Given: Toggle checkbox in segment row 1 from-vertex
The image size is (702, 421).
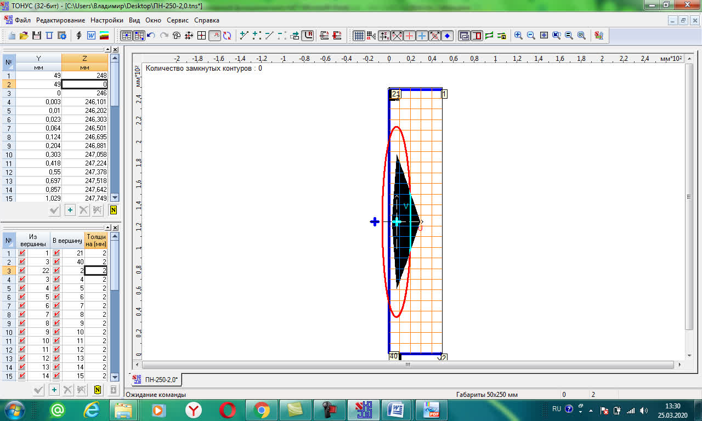Looking at the screenshot, I should [x=22, y=253].
